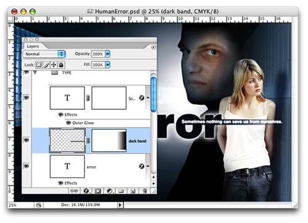The height and width of the screenshot is (223, 308).
Task: Select the Layers tab
Action: pos(33,46)
